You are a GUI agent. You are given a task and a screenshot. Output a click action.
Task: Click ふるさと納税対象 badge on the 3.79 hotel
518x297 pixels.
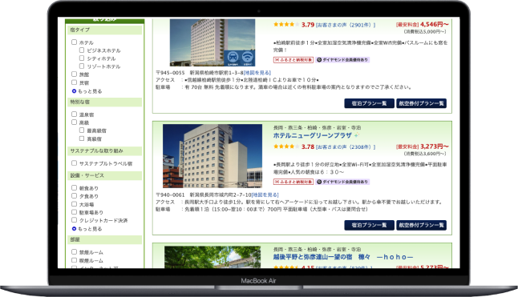coord(293,60)
